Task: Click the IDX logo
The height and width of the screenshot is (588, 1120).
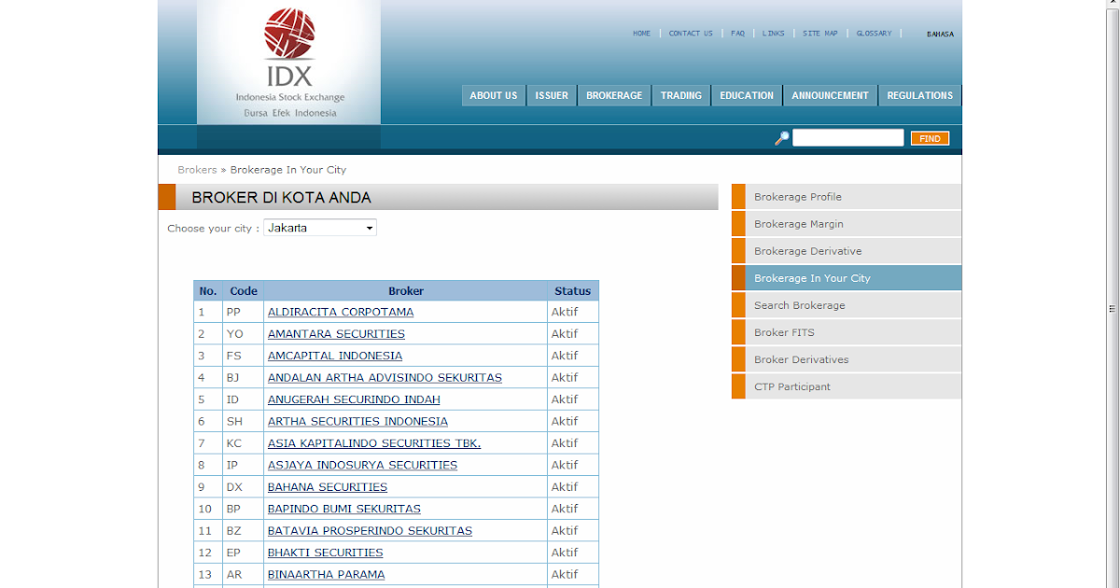Action: point(289,63)
